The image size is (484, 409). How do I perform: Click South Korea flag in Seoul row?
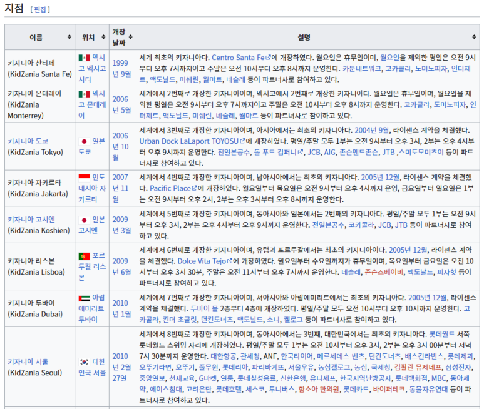point(84,362)
